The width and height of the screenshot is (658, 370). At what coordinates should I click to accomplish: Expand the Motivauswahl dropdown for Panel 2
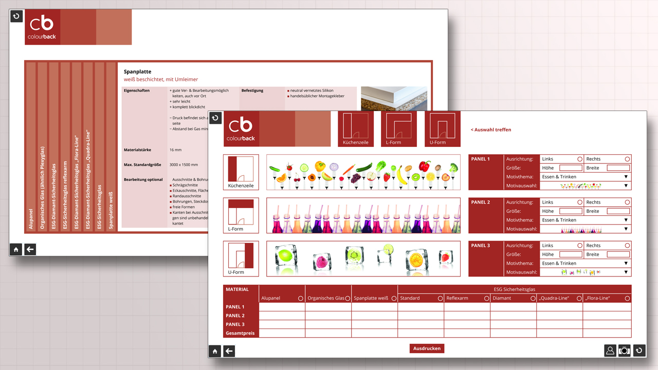pyautogui.click(x=626, y=229)
